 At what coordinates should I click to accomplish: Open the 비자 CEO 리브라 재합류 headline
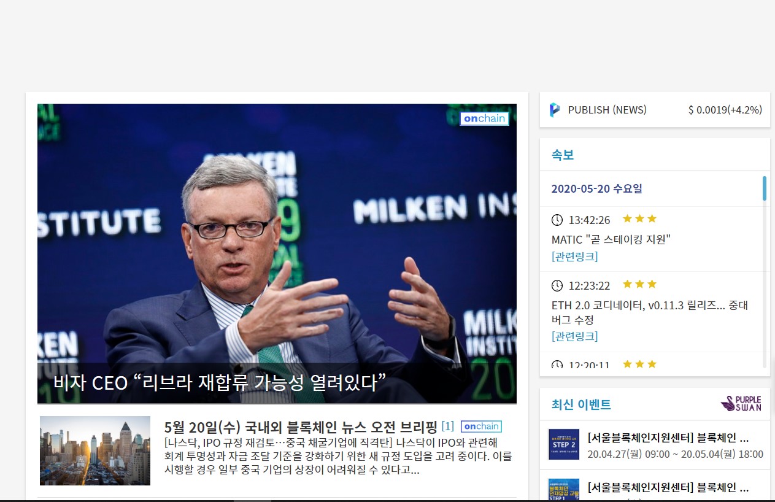point(220,383)
